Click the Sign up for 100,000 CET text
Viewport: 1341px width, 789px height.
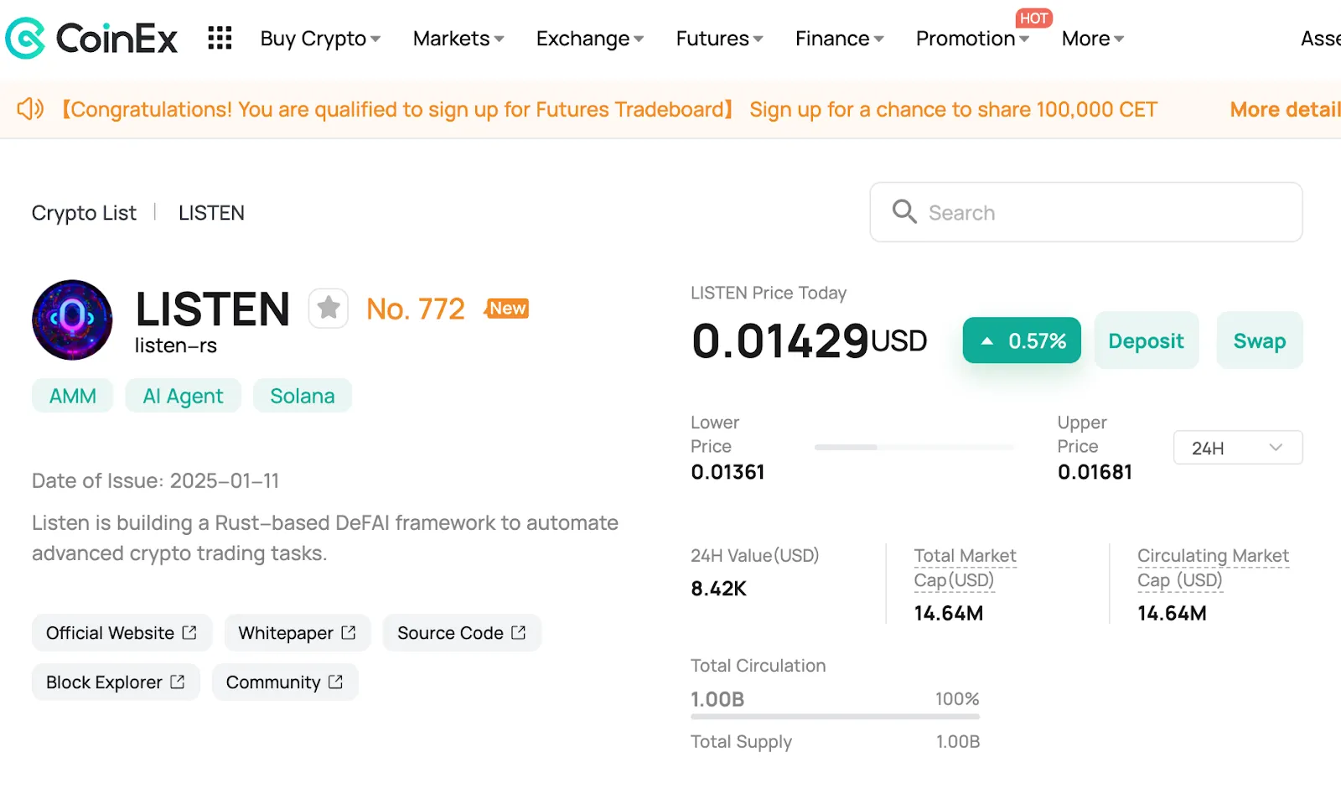(953, 109)
